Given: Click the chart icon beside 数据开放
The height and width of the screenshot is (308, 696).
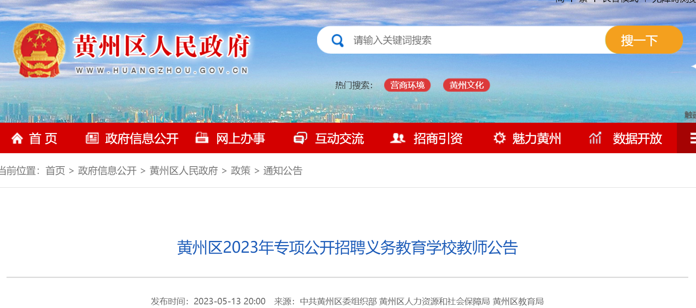Looking at the screenshot, I should coord(595,138).
